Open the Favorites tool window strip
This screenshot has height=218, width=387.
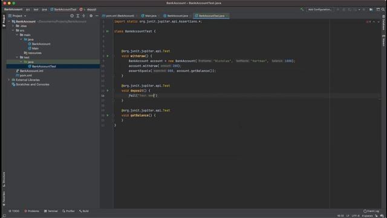pyautogui.click(x=4, y=199)
